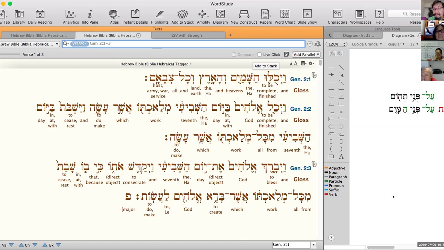This screenshot has width=444, height=250.
Task: Select the horizontal line tool in Diagram palette
Action: coord(331,67)
